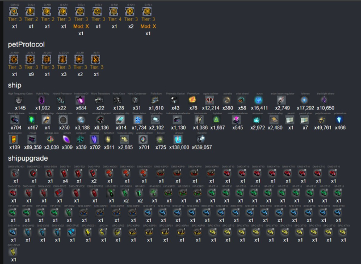Select the AI-LM1 pet protocol icon
The width and height of the screenshot is (361, 264).
coord(80,60)
